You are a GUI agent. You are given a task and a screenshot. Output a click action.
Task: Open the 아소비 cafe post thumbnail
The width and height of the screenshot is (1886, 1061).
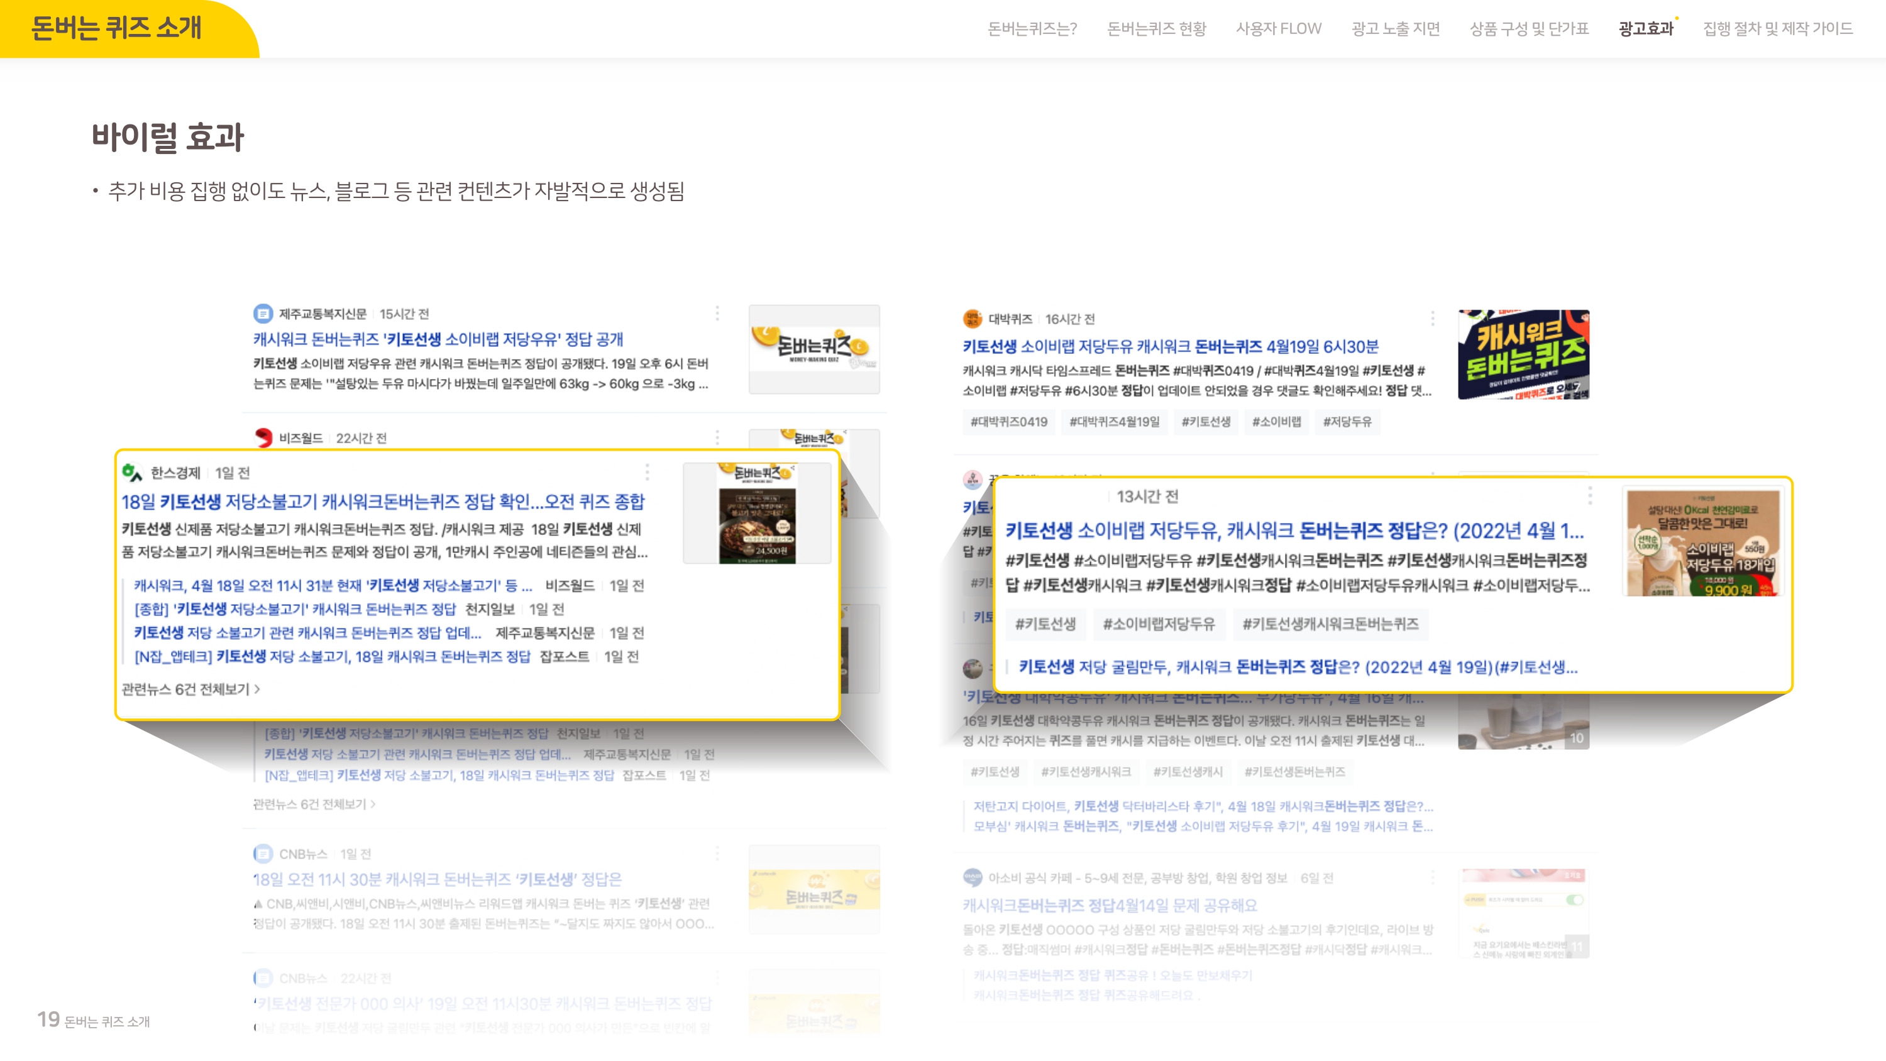coord(1523,913)
